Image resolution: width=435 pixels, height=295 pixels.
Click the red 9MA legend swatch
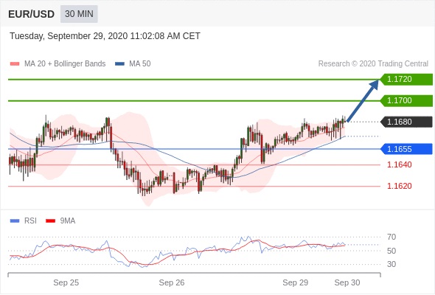[x=50, y=221]
